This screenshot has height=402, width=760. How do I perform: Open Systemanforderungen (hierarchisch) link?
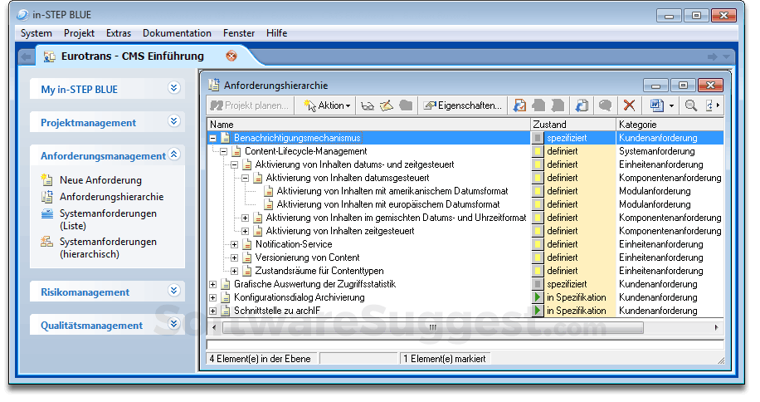[108, 248]
